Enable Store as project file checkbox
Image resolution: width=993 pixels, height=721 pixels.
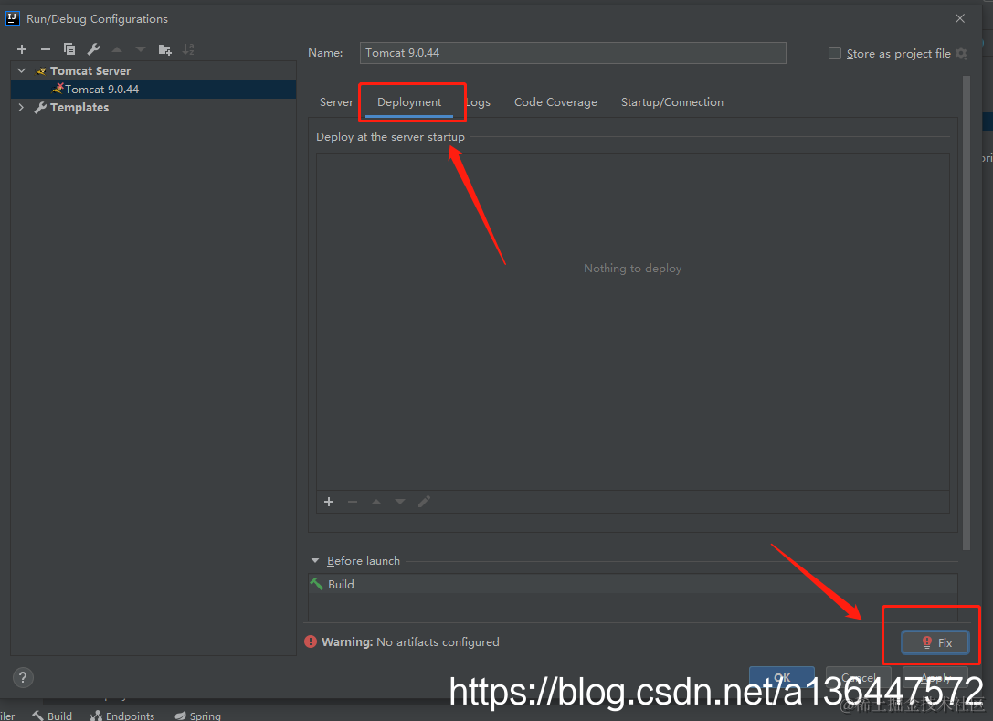click(835, 53)
